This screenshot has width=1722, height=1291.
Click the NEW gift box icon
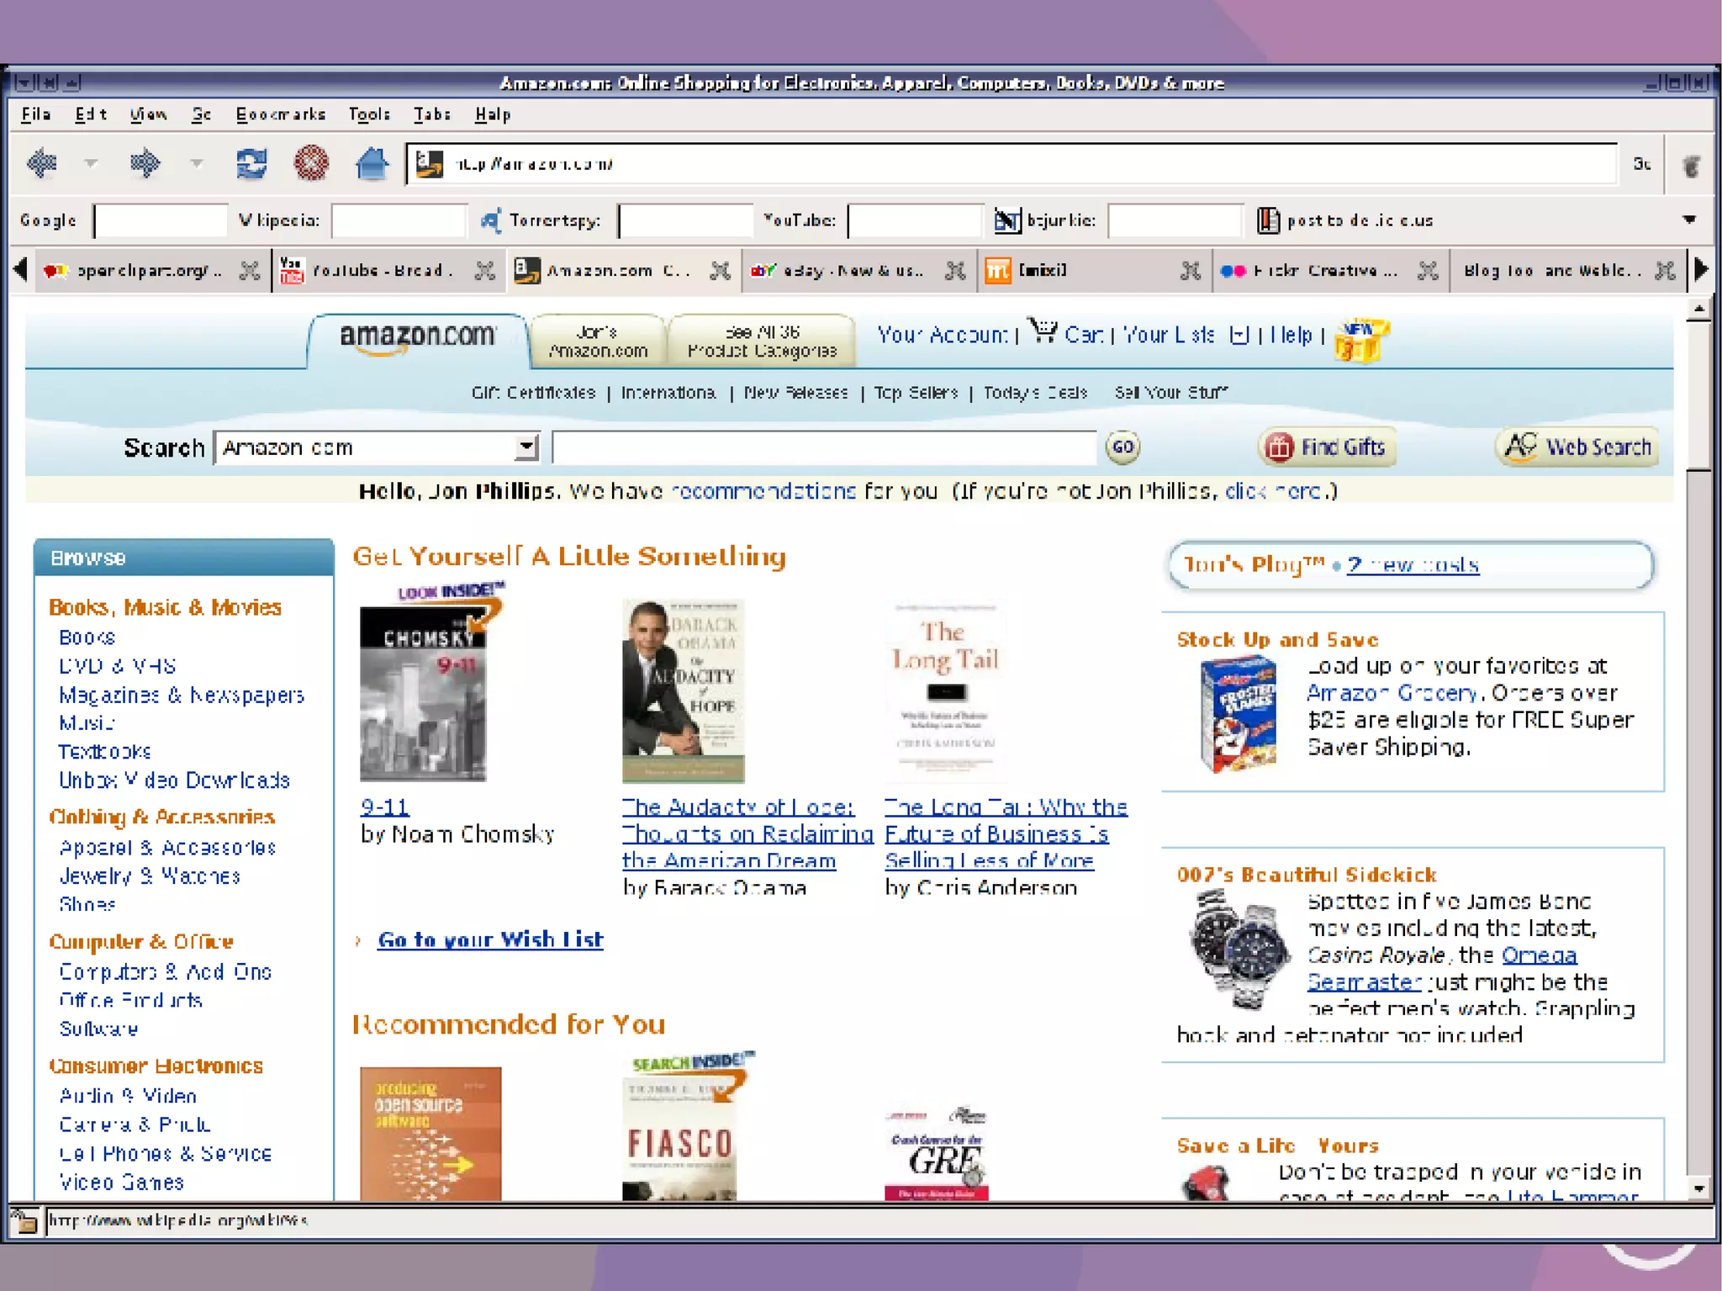pos(1361,341)
